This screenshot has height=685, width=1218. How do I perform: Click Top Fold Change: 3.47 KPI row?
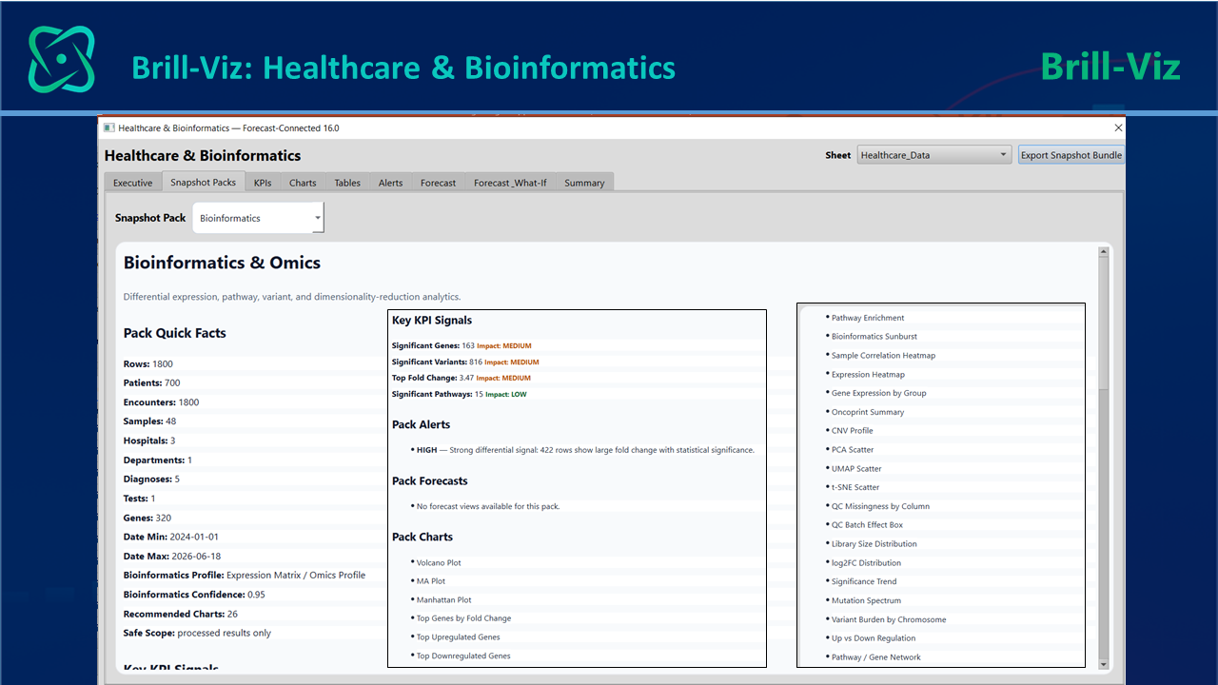[462, 379]
